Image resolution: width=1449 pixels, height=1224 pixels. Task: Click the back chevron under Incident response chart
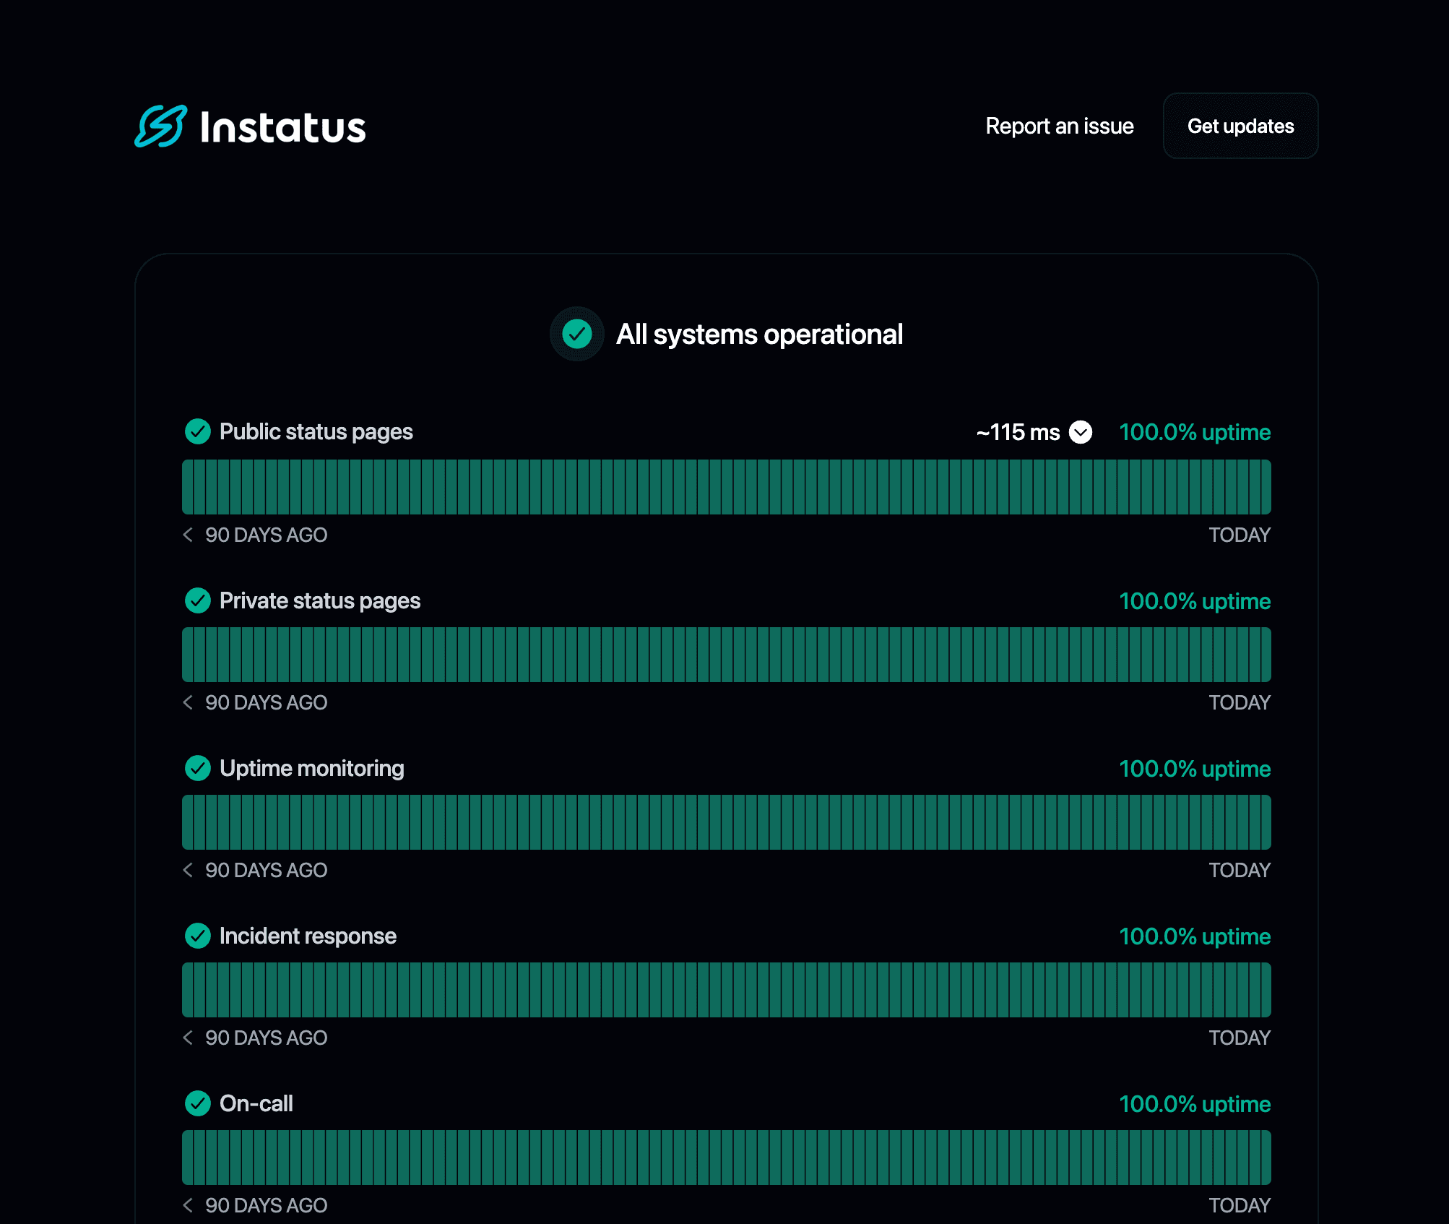tap(188, 1038)
